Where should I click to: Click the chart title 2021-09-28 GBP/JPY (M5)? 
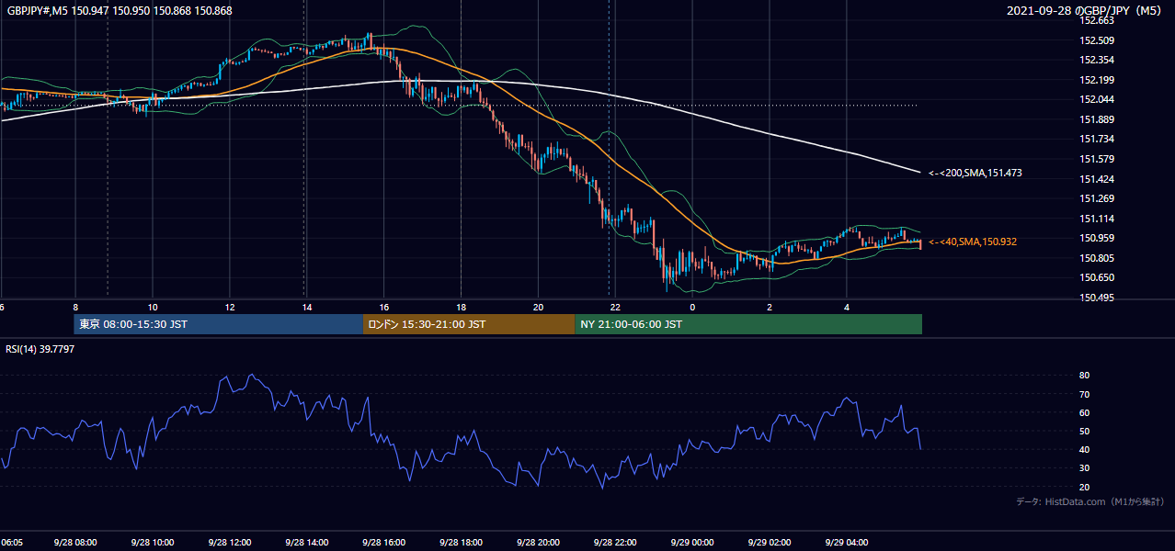point(1084,10)
